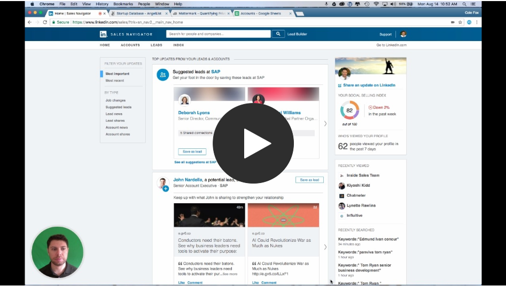Viewport: 506px width, 286px height.
Task: Click the Suggested leads icon at SAP
Action: pyautogui.click(x=162, y=75)
